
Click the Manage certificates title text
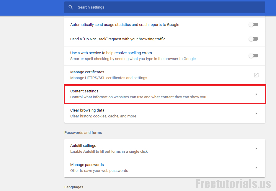(x=87, y=72)
